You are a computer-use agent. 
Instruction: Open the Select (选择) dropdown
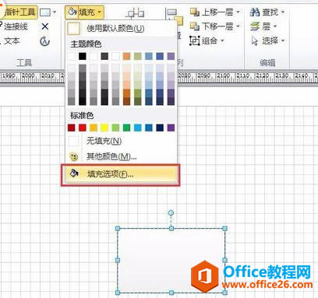[283, 40]
